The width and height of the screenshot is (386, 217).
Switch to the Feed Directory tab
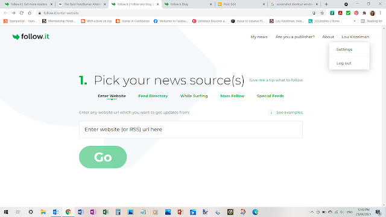point(153,96)
